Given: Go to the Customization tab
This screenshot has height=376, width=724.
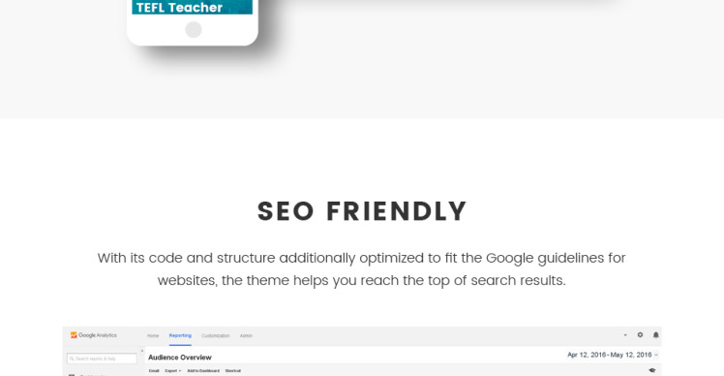Looking at the screenshot, I should click(216, 335).
